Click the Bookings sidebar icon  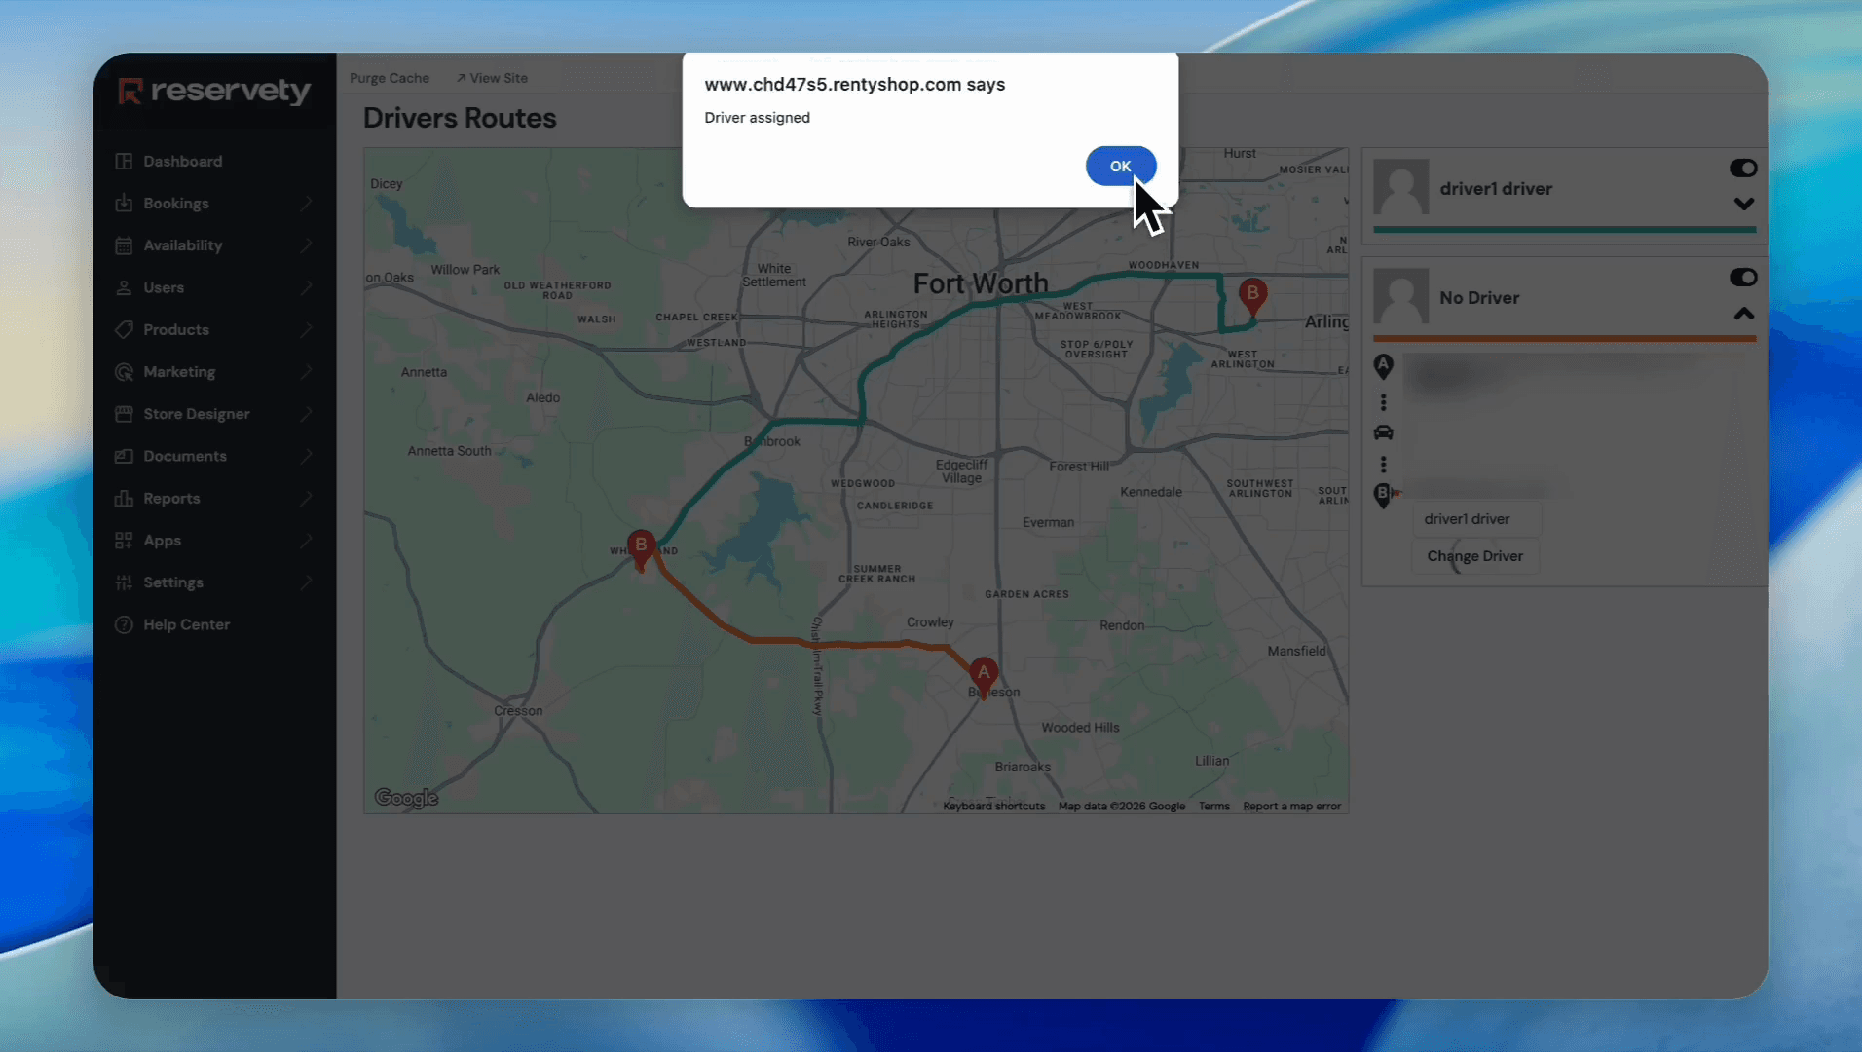pos(124,204)
